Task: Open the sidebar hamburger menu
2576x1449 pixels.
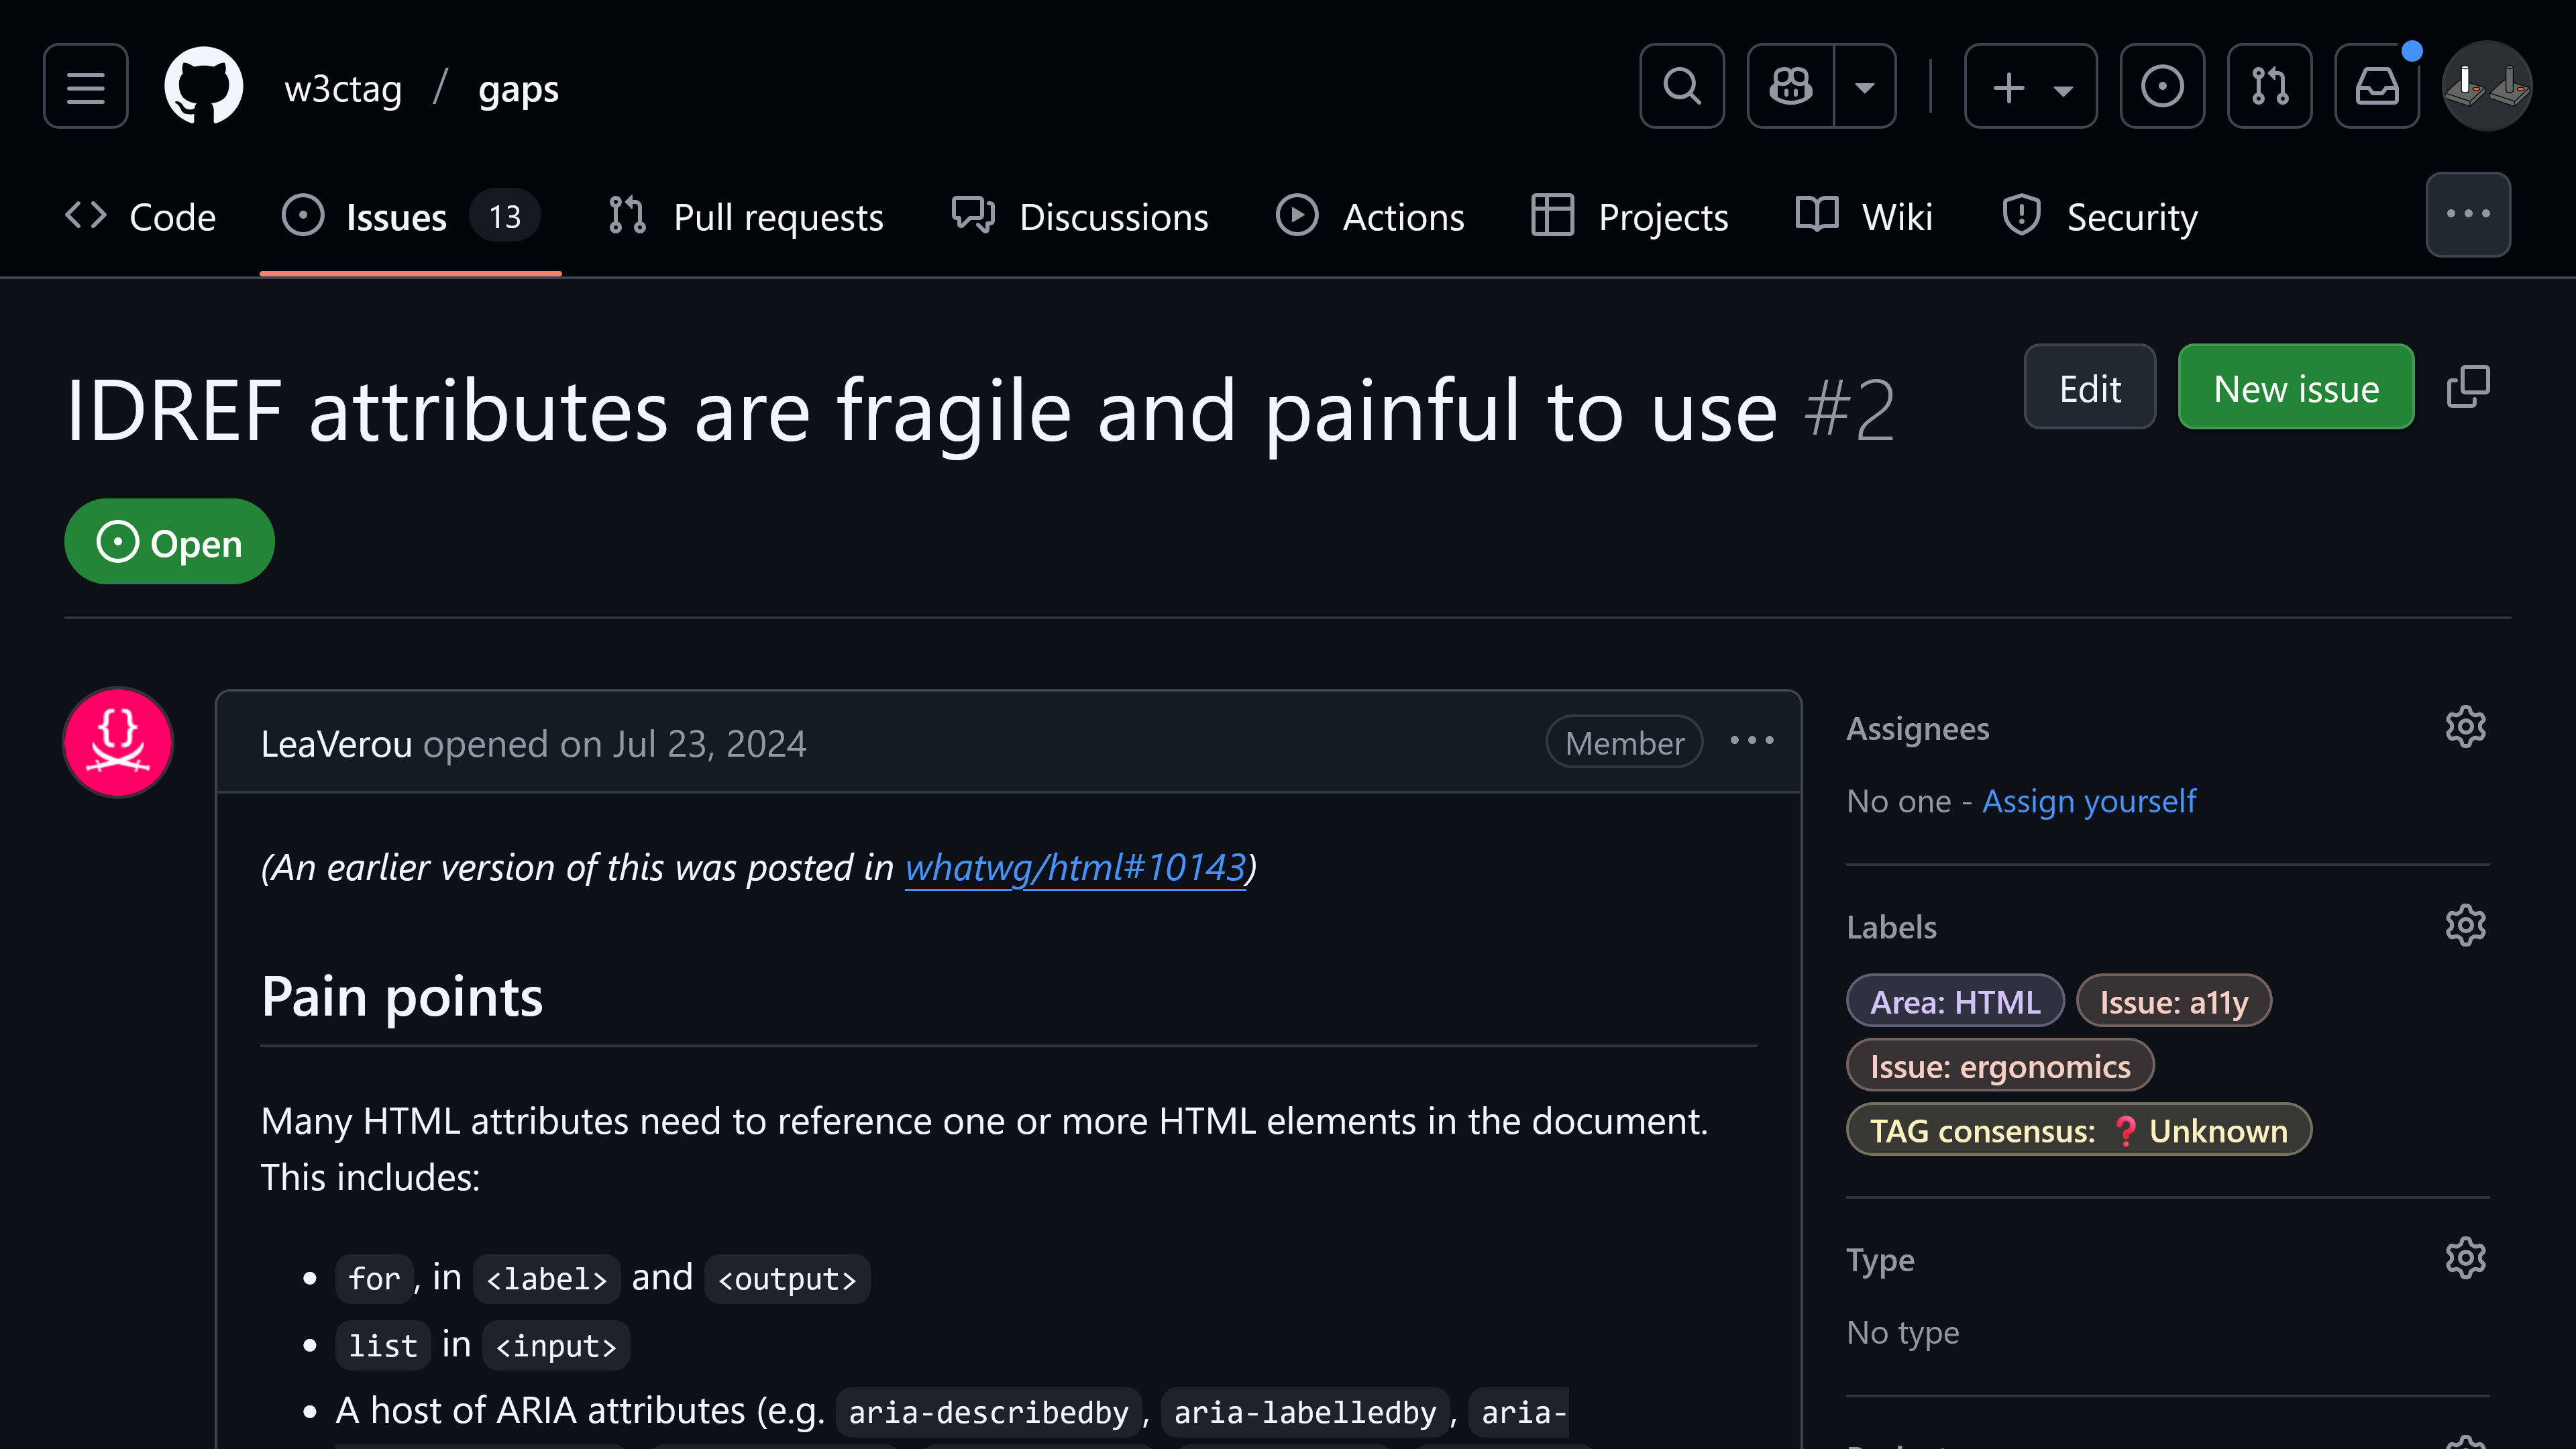Action: [x=85, y=86]
